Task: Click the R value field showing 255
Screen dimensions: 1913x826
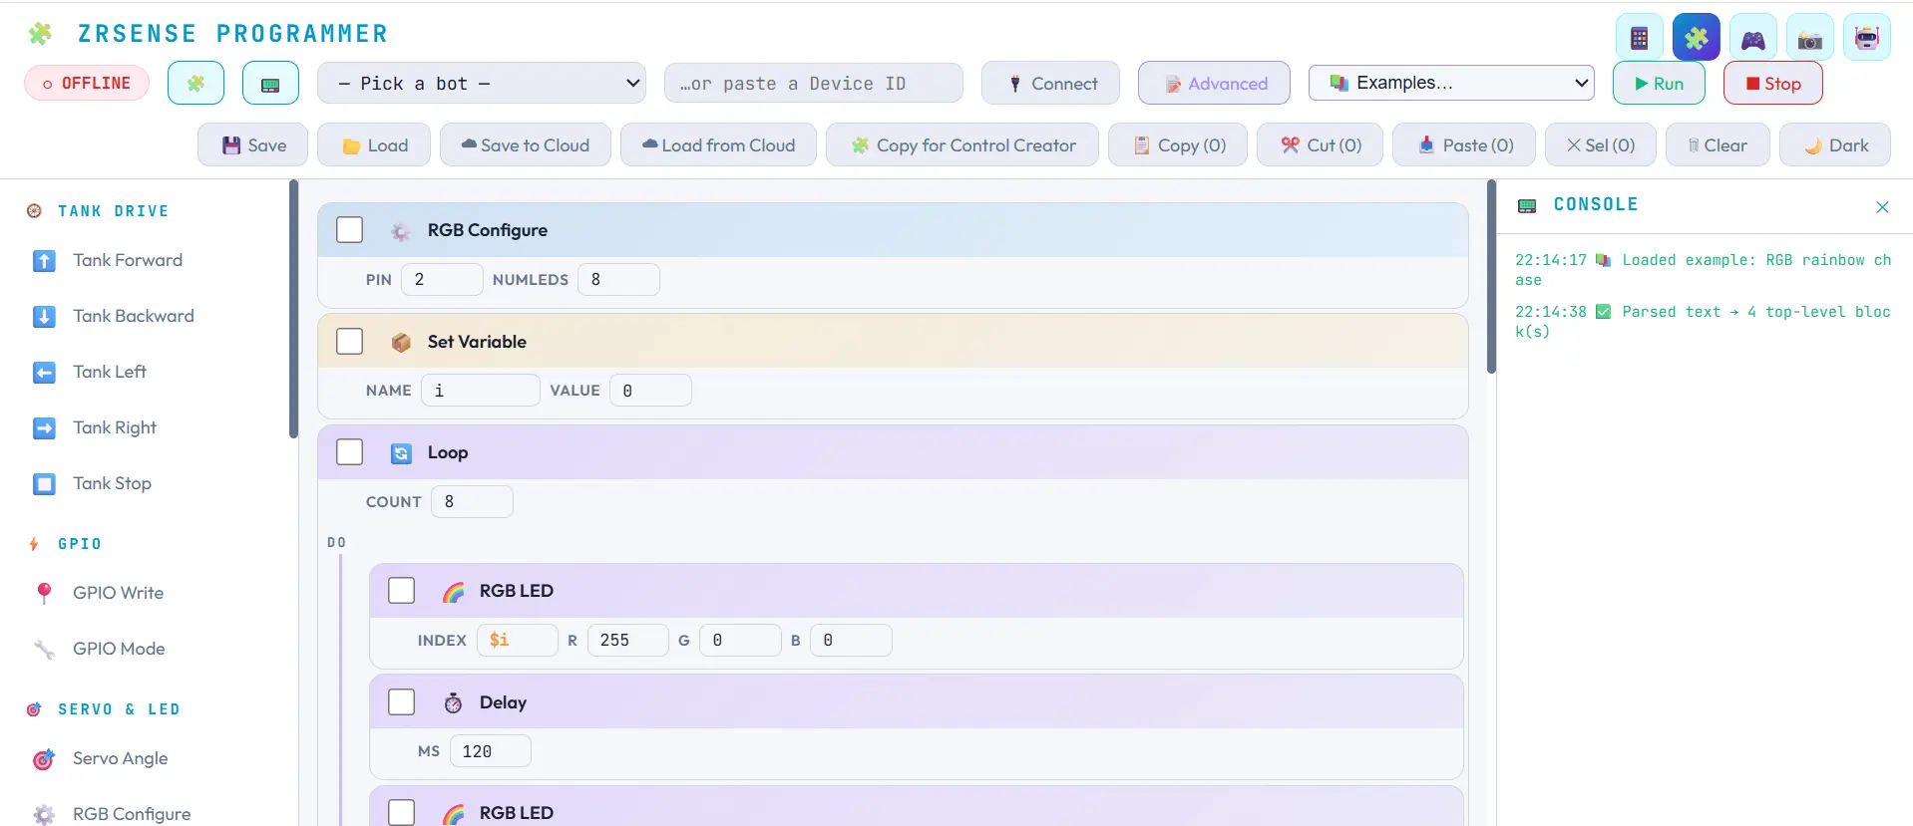Action: 628,641
